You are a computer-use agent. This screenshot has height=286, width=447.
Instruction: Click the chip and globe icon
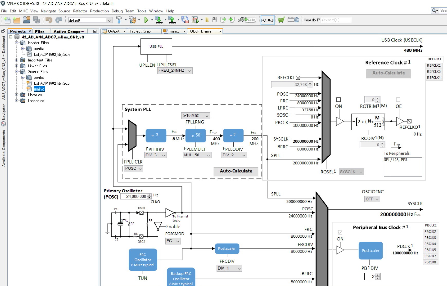click(x=293, y=20)
